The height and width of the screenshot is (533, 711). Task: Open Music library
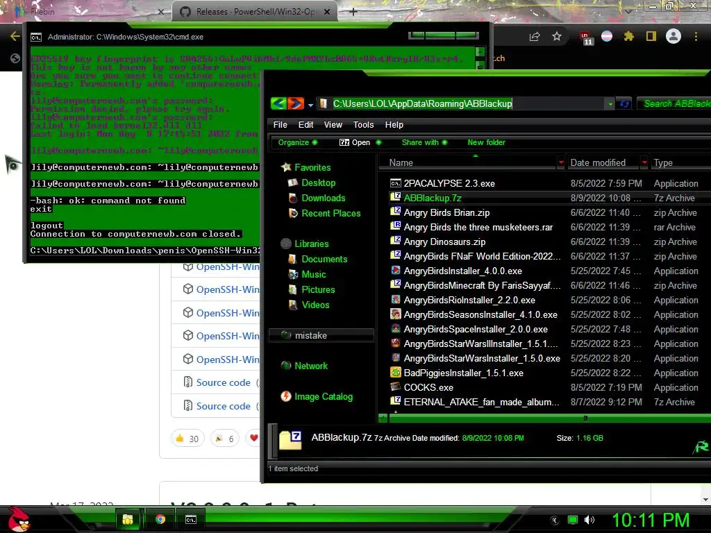(x=307, y=275)
